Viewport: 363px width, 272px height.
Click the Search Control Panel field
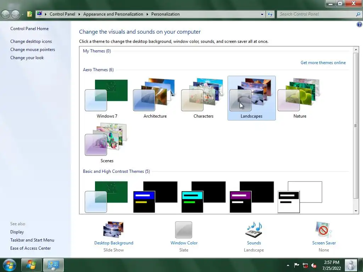319,14
